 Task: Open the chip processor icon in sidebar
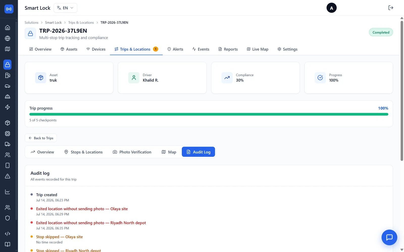click(8, 134)
